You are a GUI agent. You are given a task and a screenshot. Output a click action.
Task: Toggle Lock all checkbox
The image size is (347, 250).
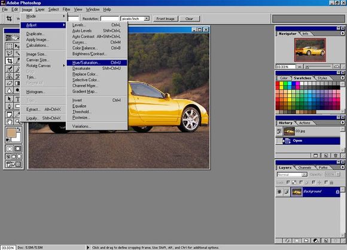click(326, 182)
